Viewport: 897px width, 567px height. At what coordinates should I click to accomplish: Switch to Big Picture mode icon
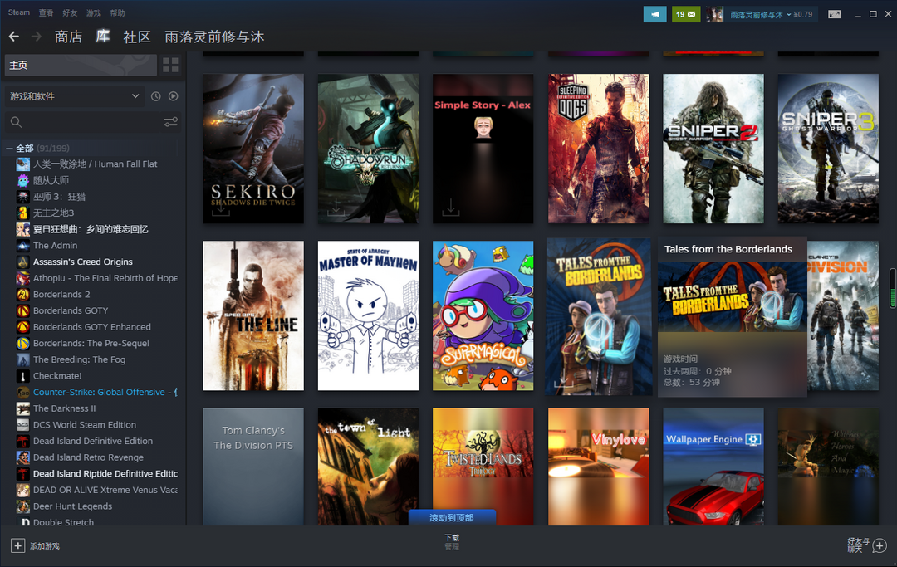pos(835,14)
